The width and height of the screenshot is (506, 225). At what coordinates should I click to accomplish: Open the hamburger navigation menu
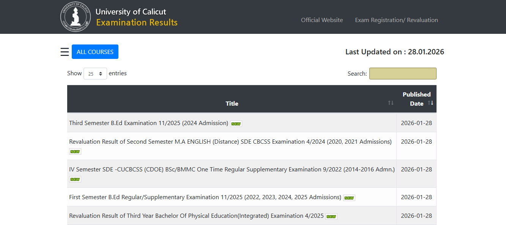[65, 52]
